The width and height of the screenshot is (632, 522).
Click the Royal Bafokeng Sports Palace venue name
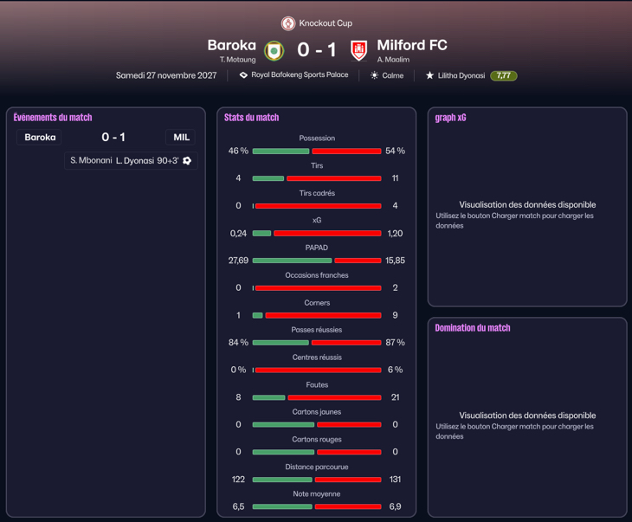300,75
